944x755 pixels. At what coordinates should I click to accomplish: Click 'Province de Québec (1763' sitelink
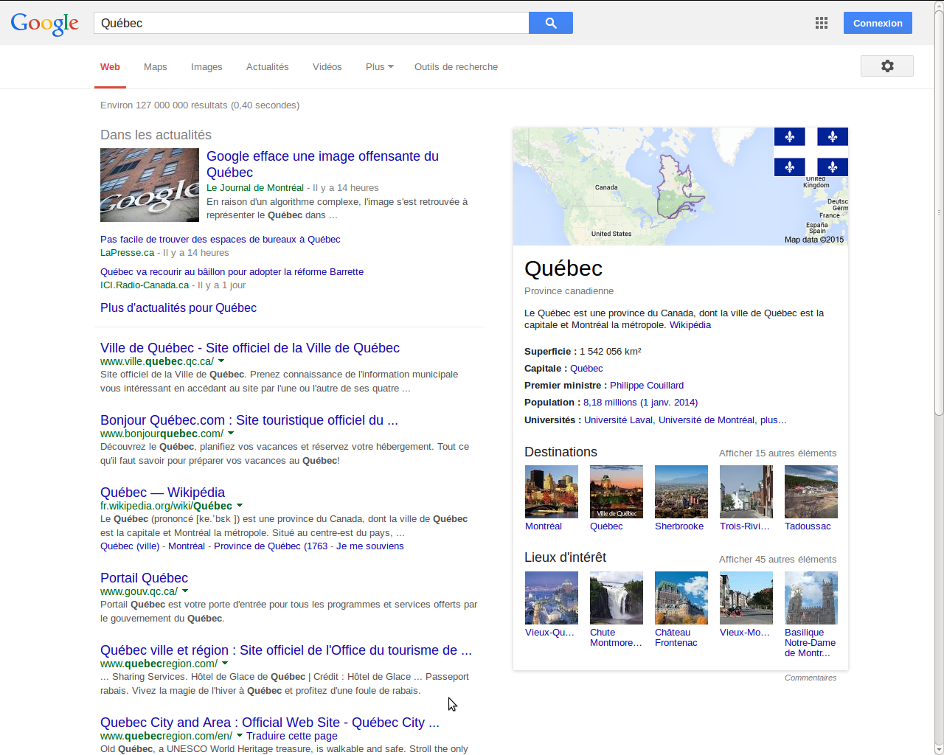271,546
